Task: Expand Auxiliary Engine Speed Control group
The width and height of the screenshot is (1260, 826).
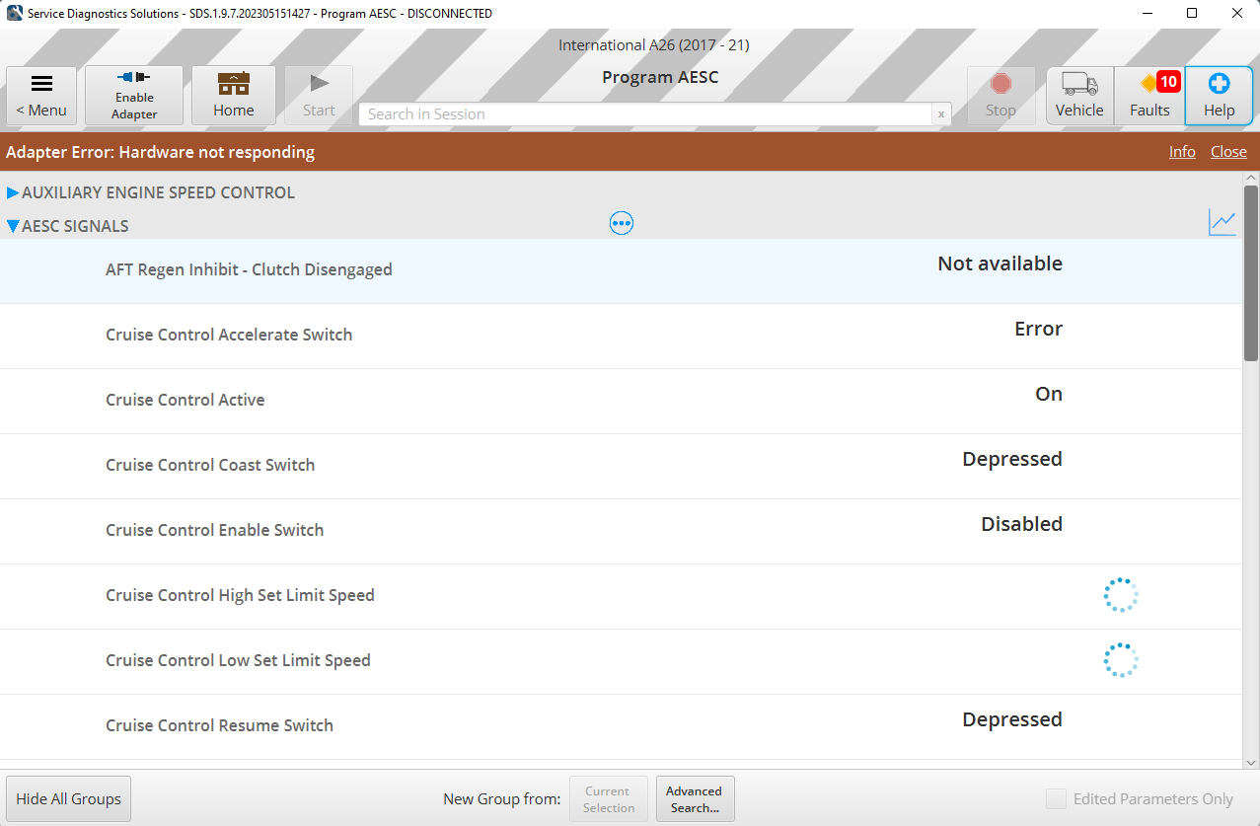Action: click(14, 192)
